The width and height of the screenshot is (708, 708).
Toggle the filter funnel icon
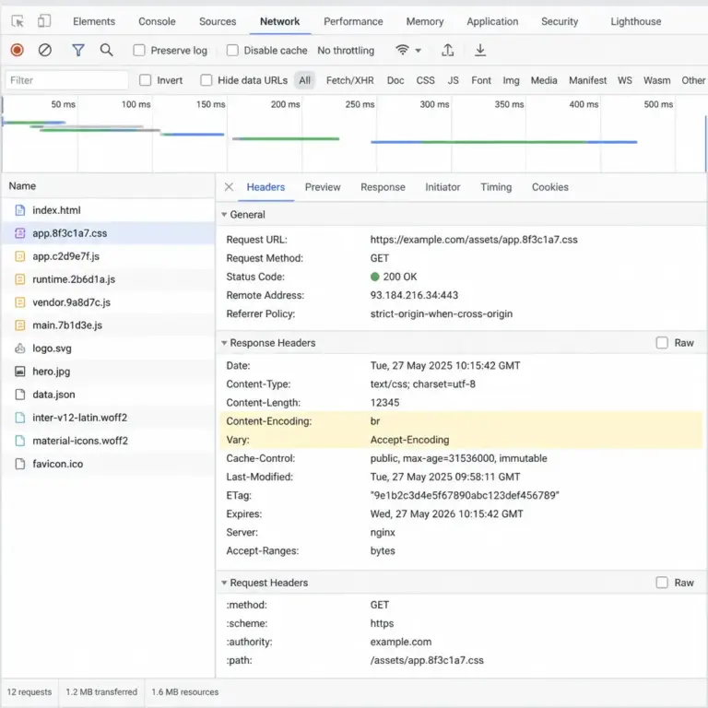(x=78, y=50)
